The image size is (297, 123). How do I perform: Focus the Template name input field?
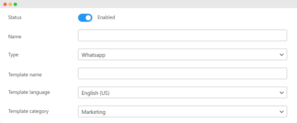182,73
